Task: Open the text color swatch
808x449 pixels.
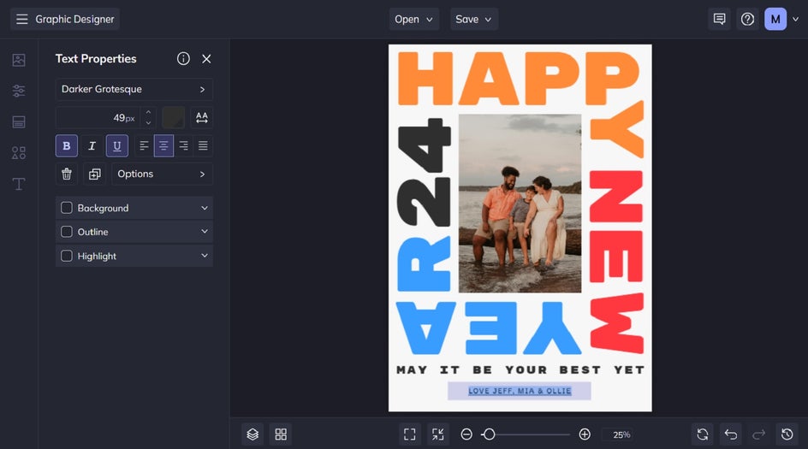Action: pos(174,118)
